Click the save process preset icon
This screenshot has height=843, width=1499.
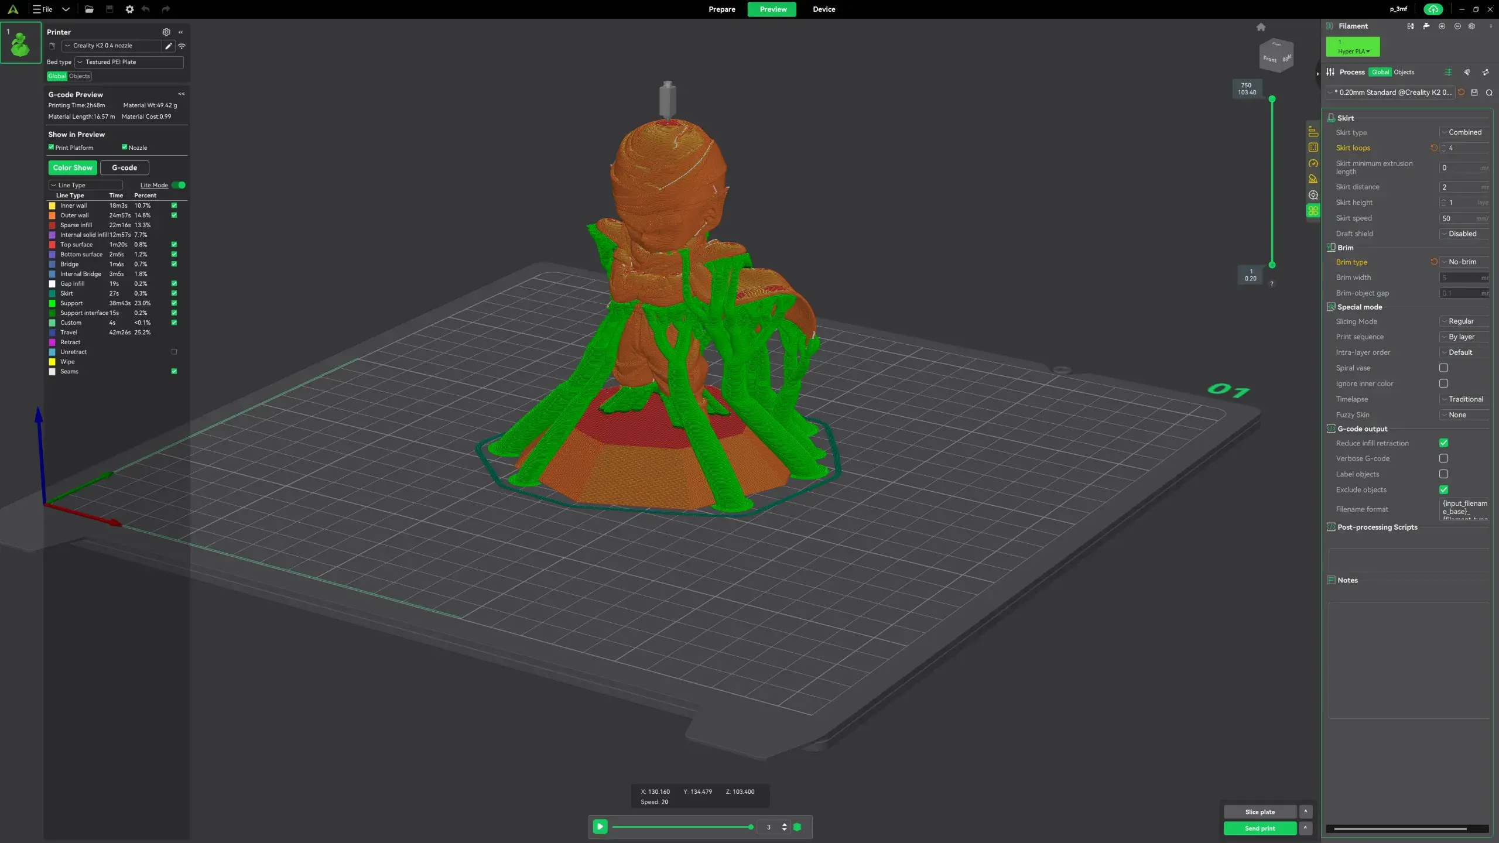1474,92
